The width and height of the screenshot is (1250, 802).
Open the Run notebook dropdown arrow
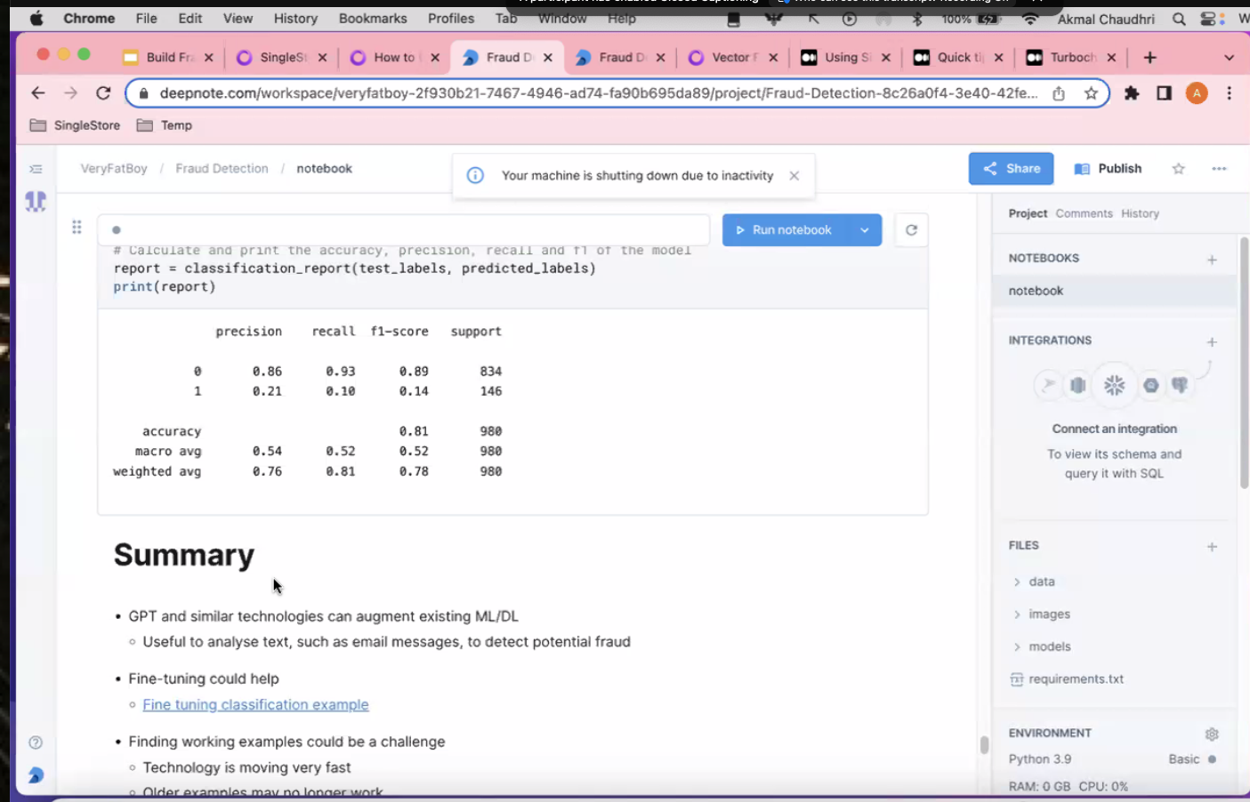864,230
